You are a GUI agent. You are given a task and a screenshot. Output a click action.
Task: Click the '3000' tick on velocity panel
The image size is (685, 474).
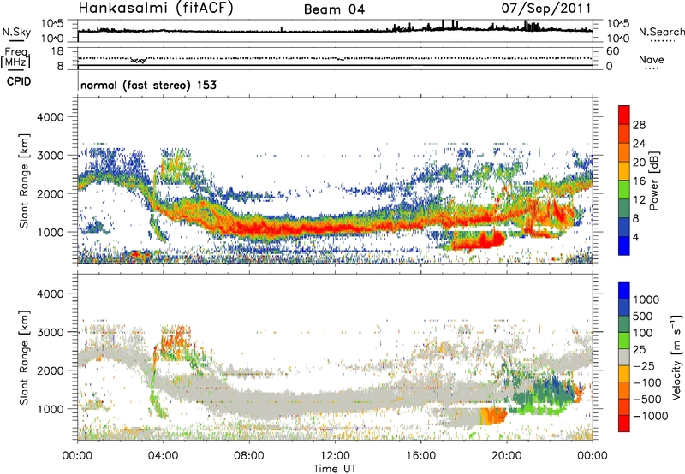pyautogui.click(x=50, y=332)
